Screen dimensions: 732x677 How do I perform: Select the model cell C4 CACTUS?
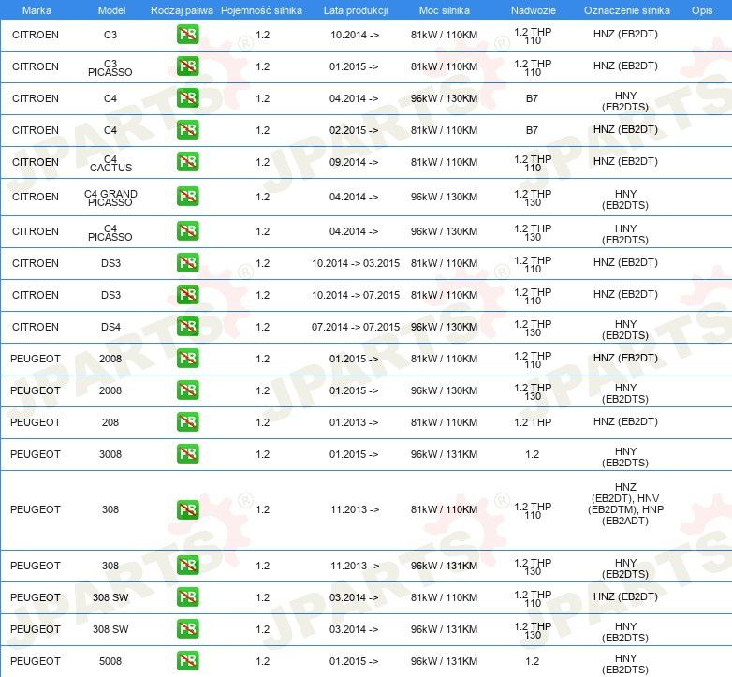[110, 164]
